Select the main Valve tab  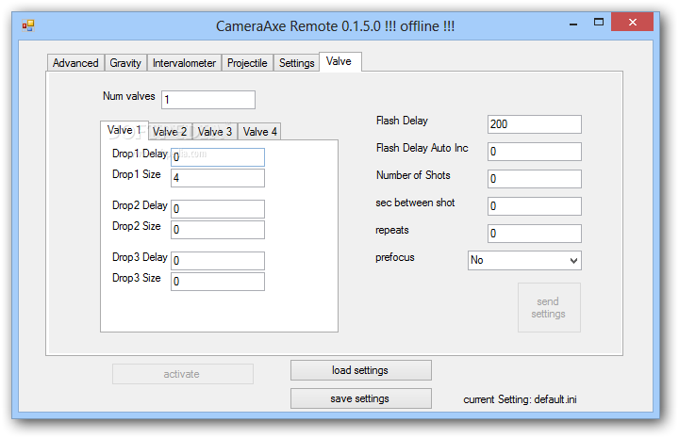(x=339, y=61)
